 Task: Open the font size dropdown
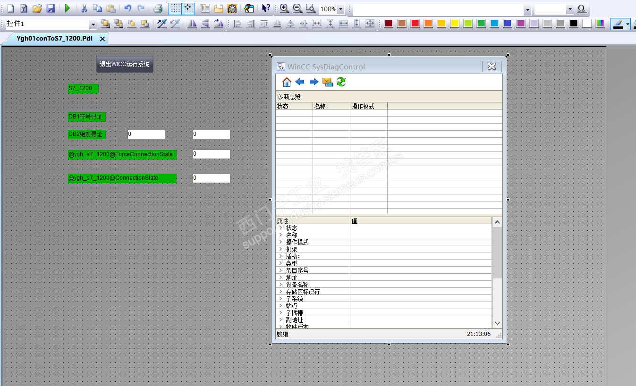(x=570, y=9)
